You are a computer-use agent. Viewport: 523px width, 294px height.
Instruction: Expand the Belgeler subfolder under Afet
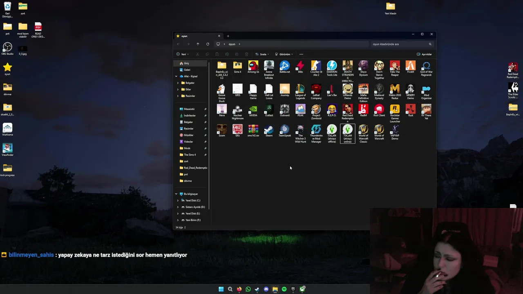point(178,83)
